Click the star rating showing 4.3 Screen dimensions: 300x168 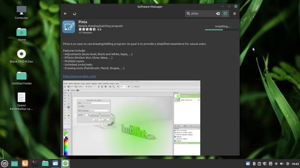(90, 29)
